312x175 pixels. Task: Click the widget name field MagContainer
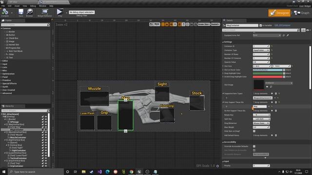pyautogui.click(x=242, y=25)
